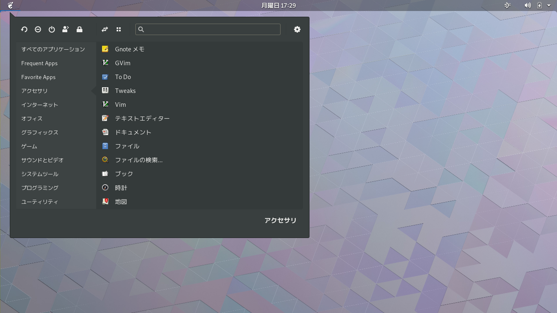Open ドキュメント documents app
The image size is (557, 313).
(x=199, y=132)
